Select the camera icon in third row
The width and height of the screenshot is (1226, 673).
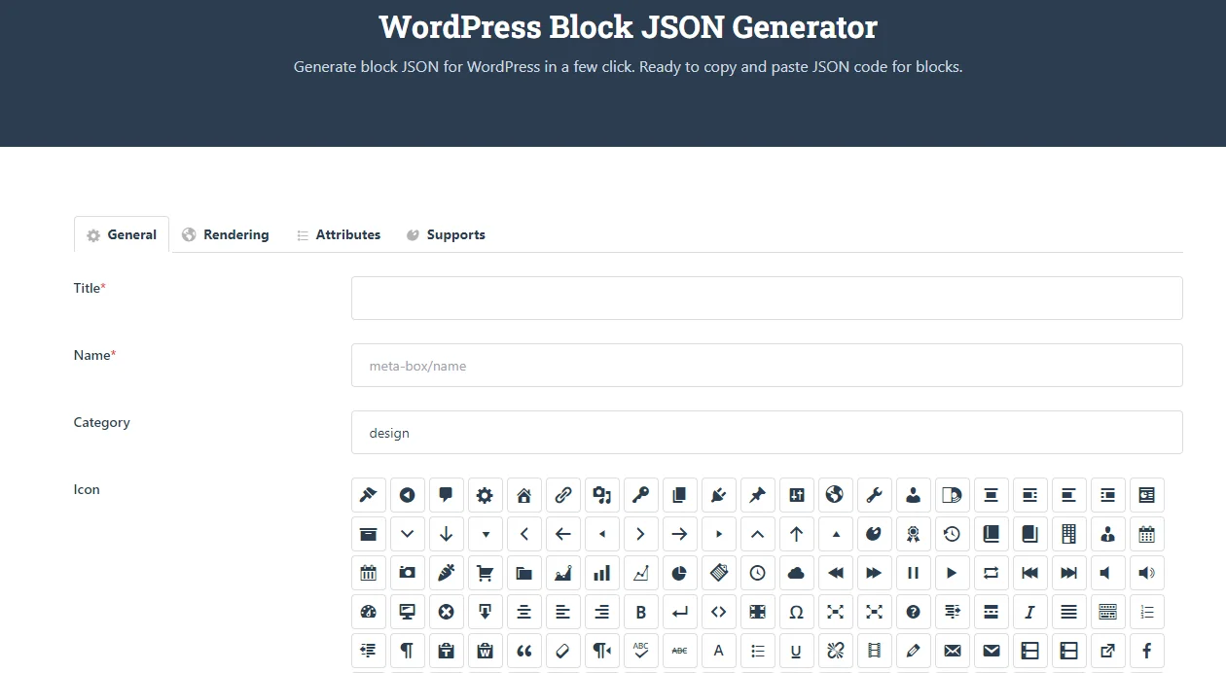[x=408, y=573]
